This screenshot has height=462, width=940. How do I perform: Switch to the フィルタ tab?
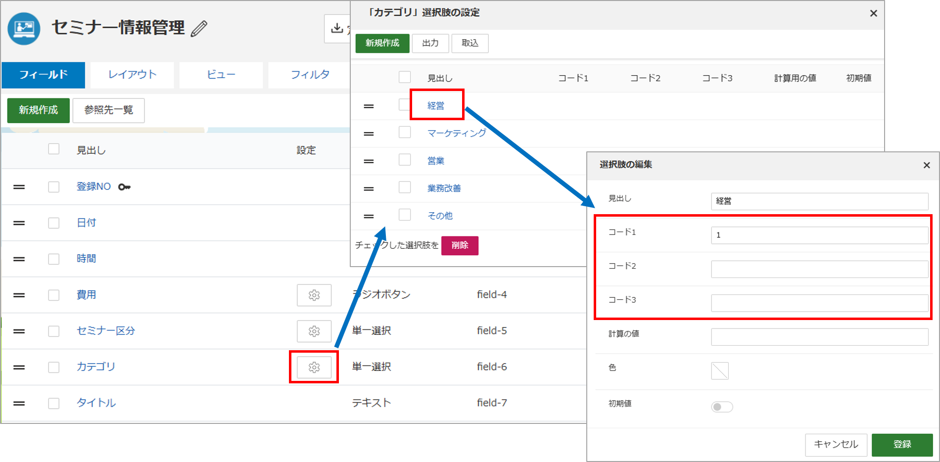[310, 75]
